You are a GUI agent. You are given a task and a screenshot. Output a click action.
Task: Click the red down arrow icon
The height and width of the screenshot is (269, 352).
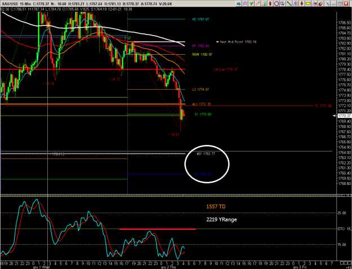coord(302,3)
